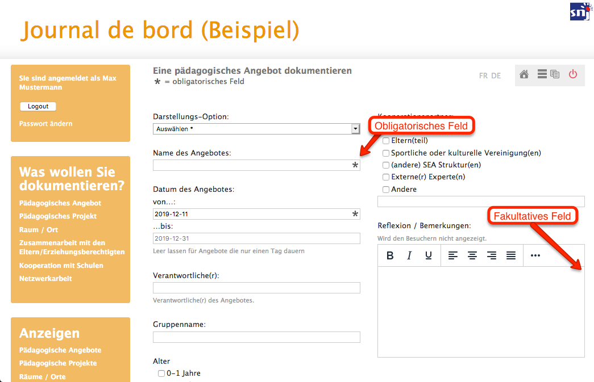
Task: Show more editor toolbar options
Action: tap(535, 255)
